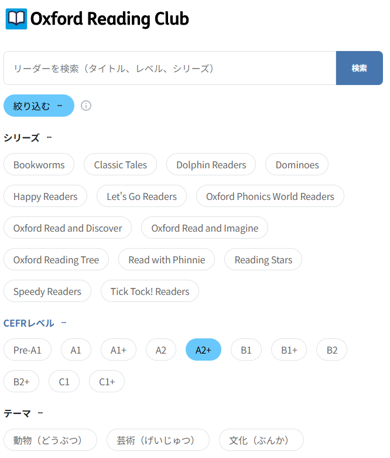Image resolution: width=390 pixels, height=458 pixels.
Task: Select the Dominoes series chip
Action: [297, 164]
